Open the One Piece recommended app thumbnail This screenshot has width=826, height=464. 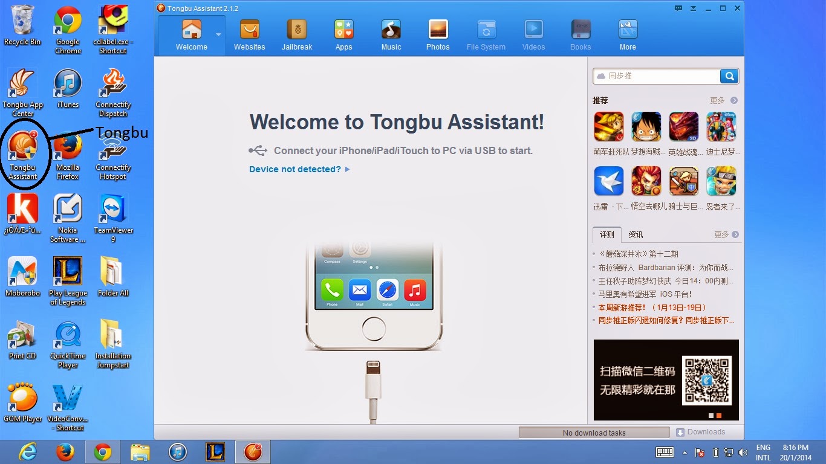646,127
